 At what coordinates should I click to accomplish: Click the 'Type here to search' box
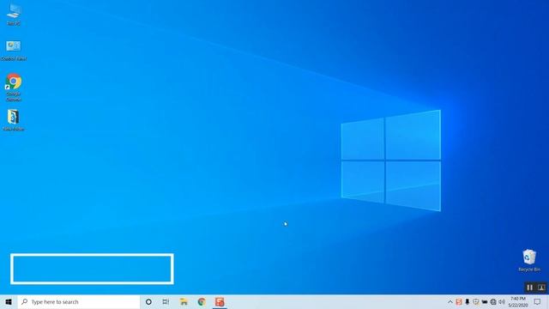point(79,301)
